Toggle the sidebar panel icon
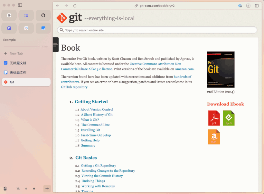 20,5
